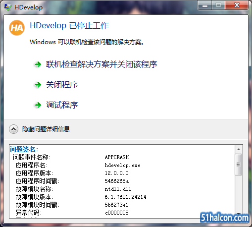252x227 pixels.
Task: Click the details scrollbar down arrow
Action: [x=239, y=214]
